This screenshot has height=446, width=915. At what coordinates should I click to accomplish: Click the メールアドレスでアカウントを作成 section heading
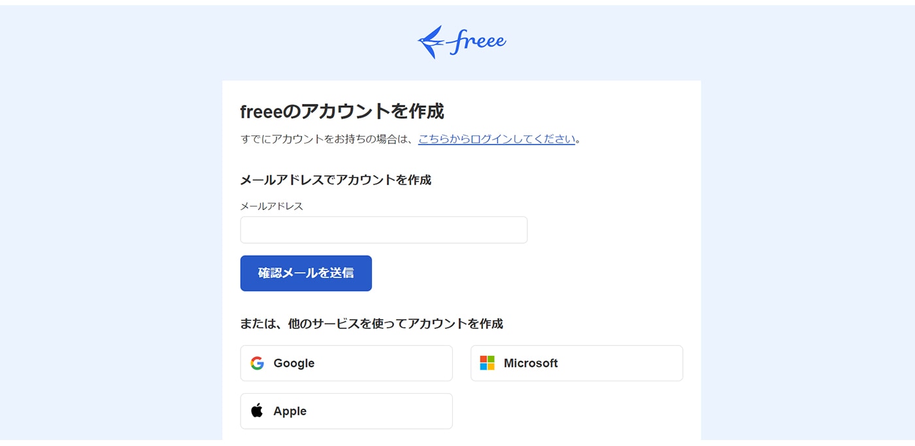click(x=335, y=180)
